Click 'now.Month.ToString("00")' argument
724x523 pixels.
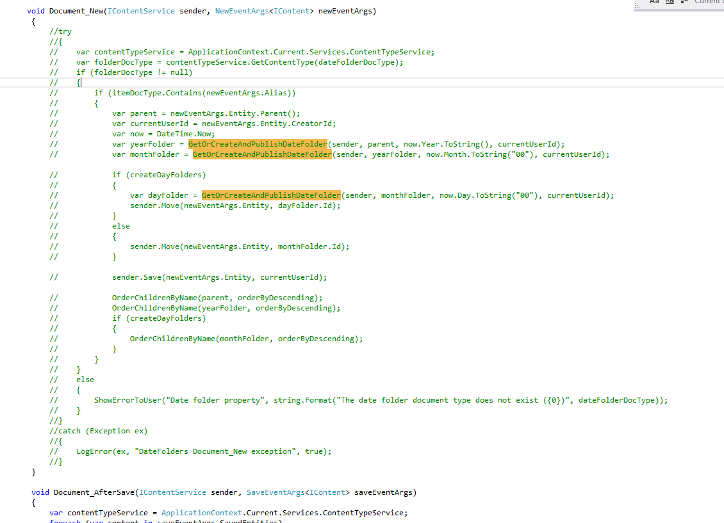pos(479,154)
